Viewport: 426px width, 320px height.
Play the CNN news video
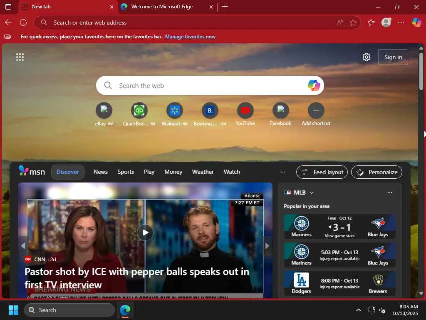[145, 232]
